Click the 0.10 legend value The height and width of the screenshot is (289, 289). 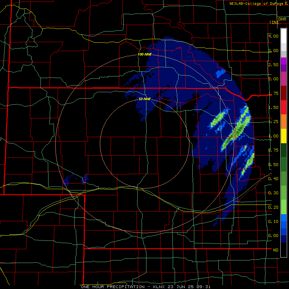point(273,221)
